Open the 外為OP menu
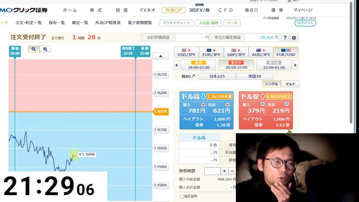This screenshot has width=359, height=202. [174, 10]
